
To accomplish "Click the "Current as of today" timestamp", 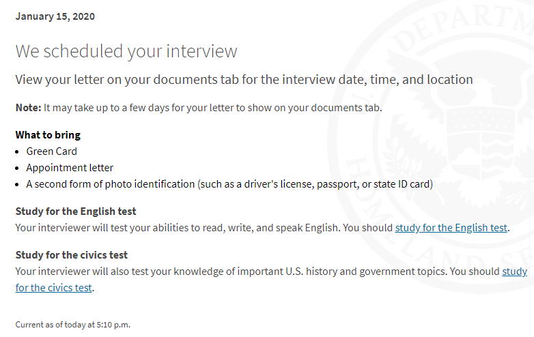I will click(x=72, y=325).
